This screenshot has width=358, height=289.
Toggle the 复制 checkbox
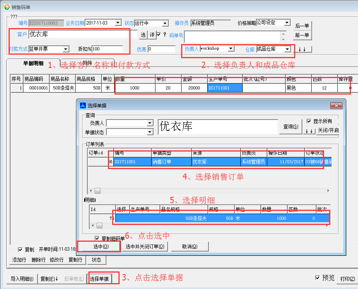click(20, 249)
